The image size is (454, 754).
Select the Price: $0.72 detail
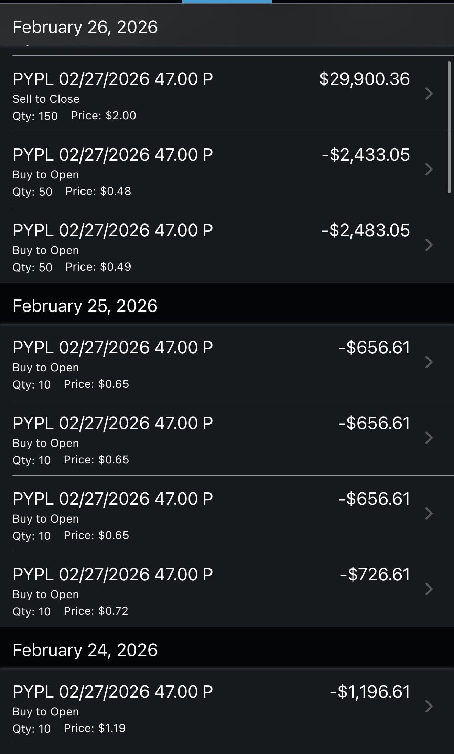[96, 611]
